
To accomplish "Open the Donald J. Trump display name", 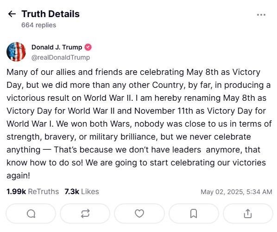I will pyautogui.click(x=57, y=47).
